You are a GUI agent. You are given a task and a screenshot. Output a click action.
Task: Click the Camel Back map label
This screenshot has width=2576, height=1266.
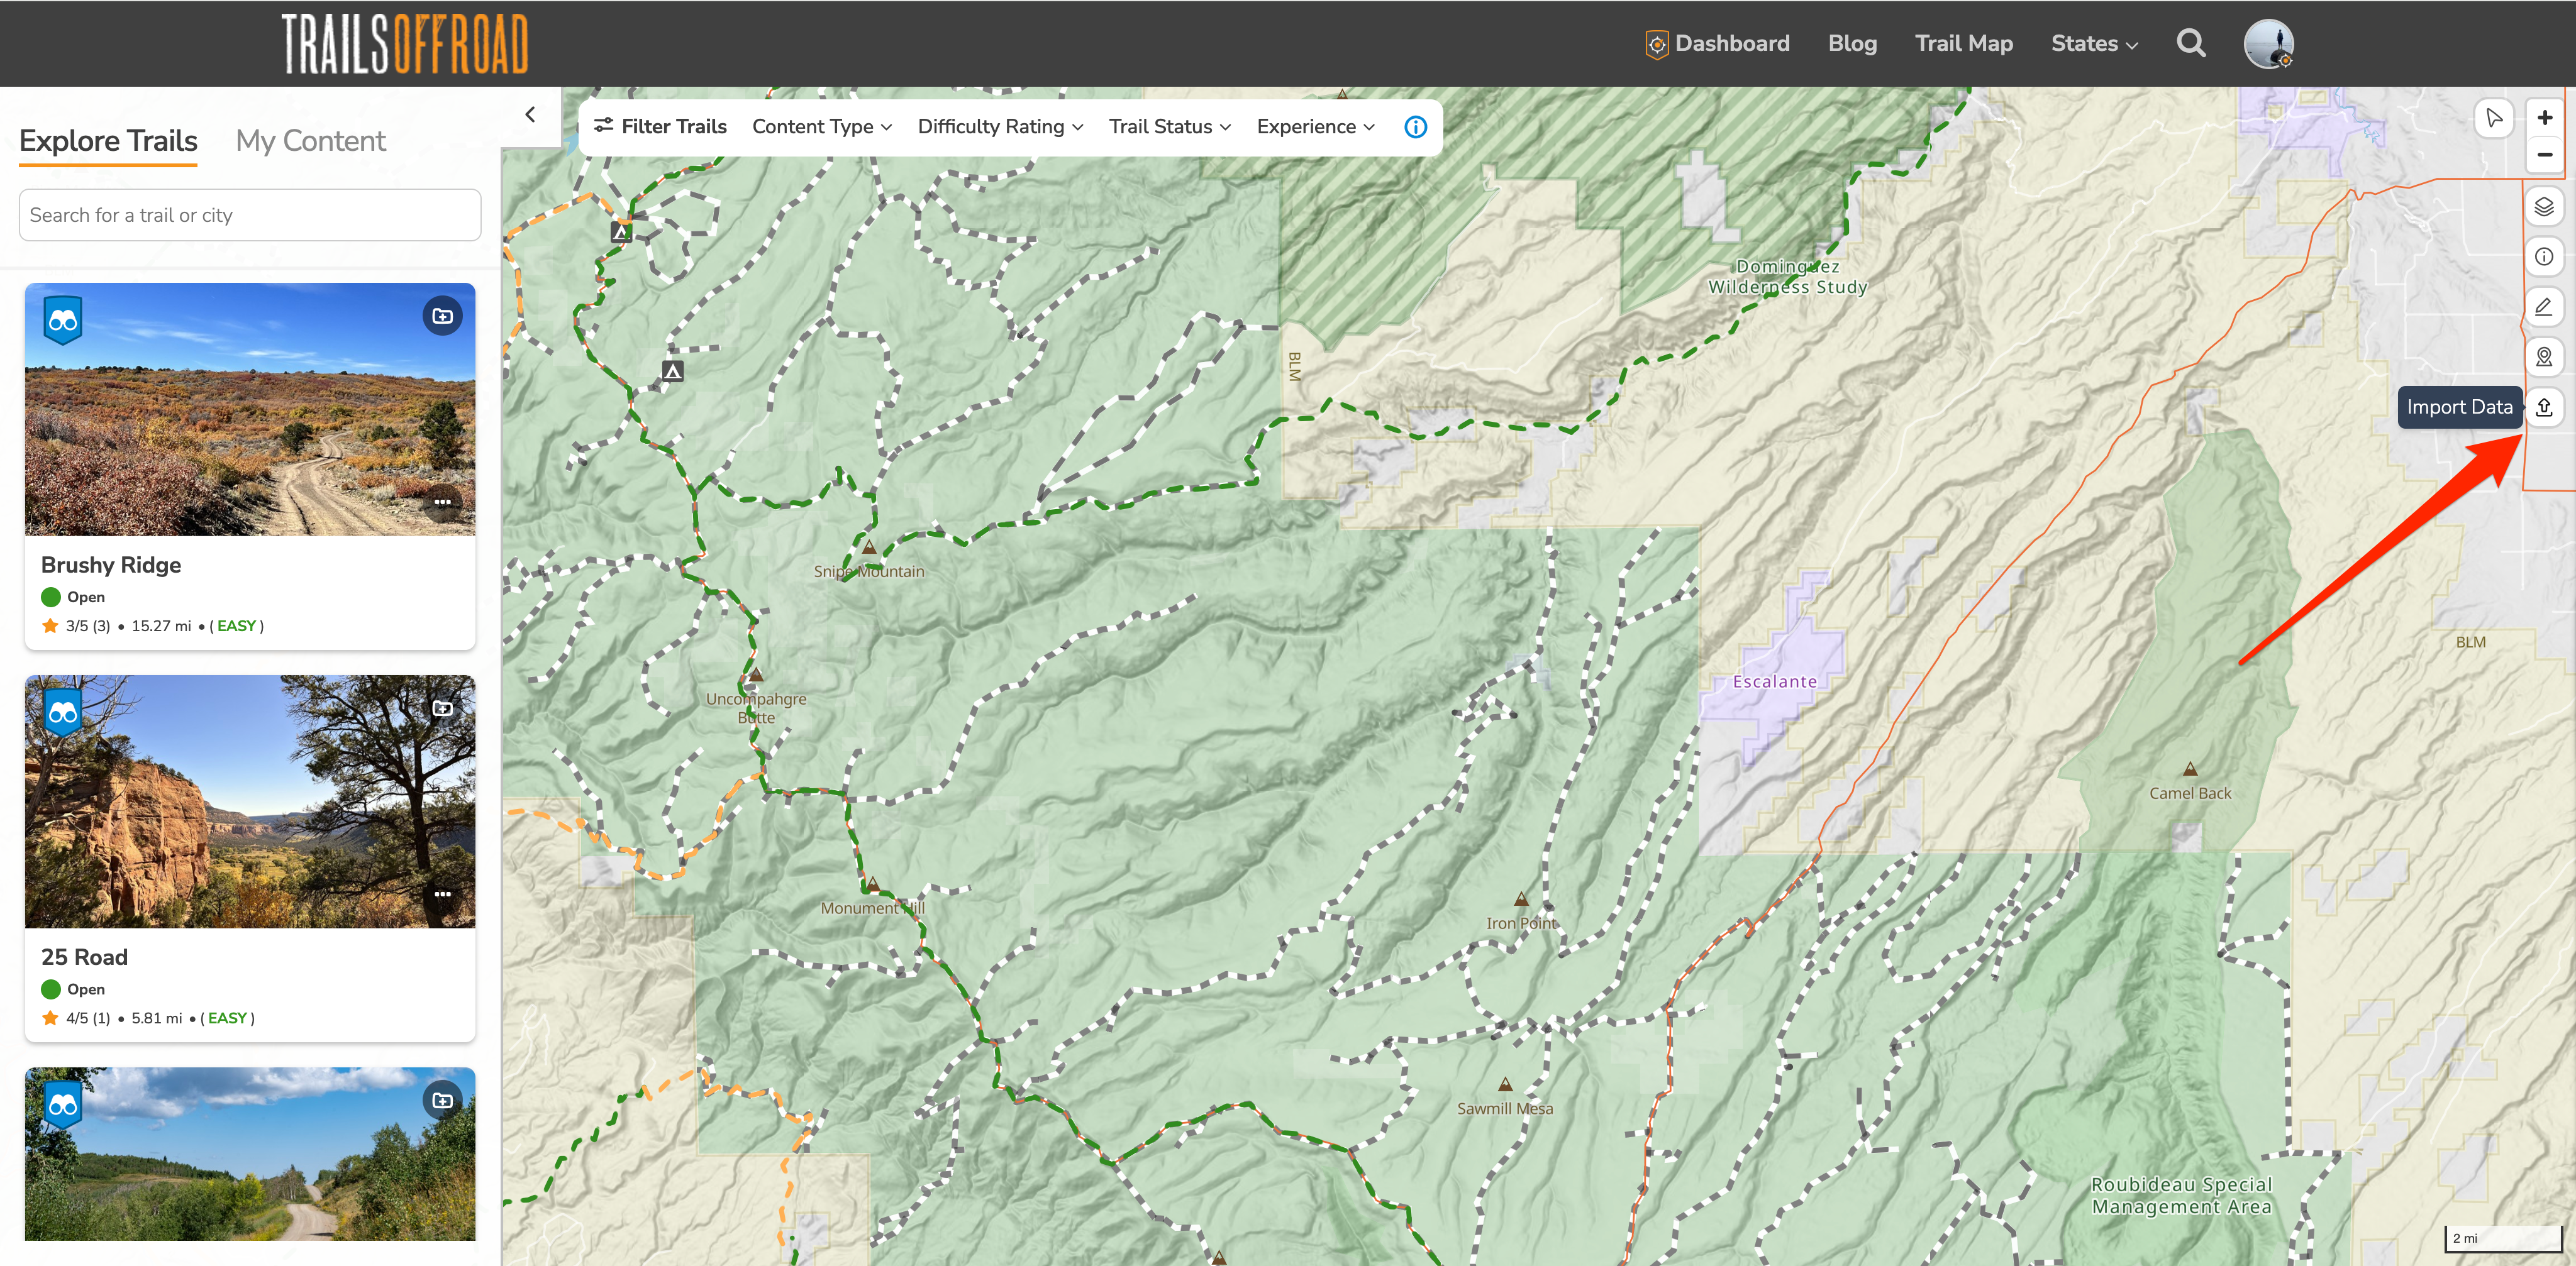click(x=2190, y=793)
